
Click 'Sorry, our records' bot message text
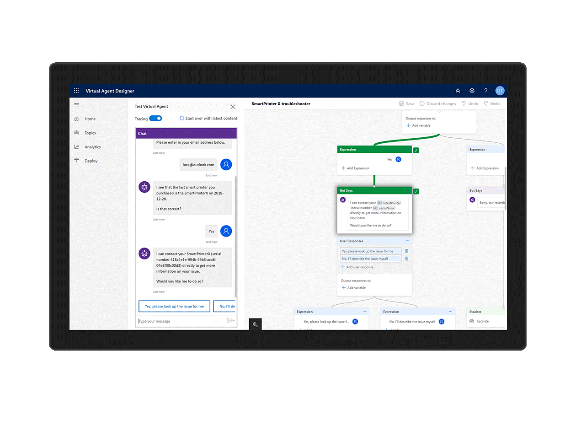[x=492, y=203]
